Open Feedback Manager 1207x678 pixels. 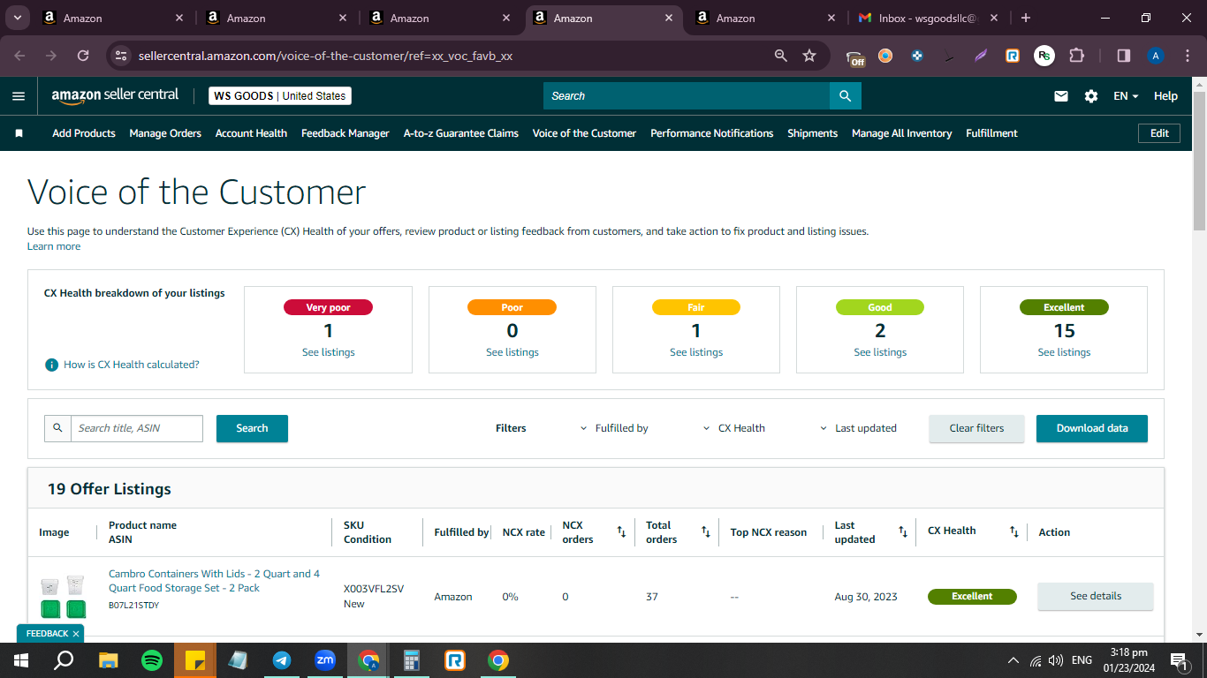point(345,133)
